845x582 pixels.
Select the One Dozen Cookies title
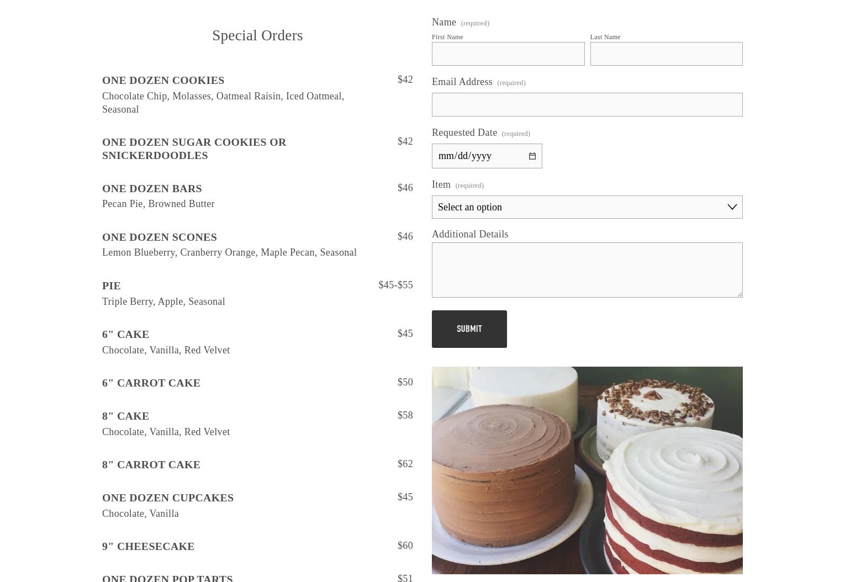163,80
